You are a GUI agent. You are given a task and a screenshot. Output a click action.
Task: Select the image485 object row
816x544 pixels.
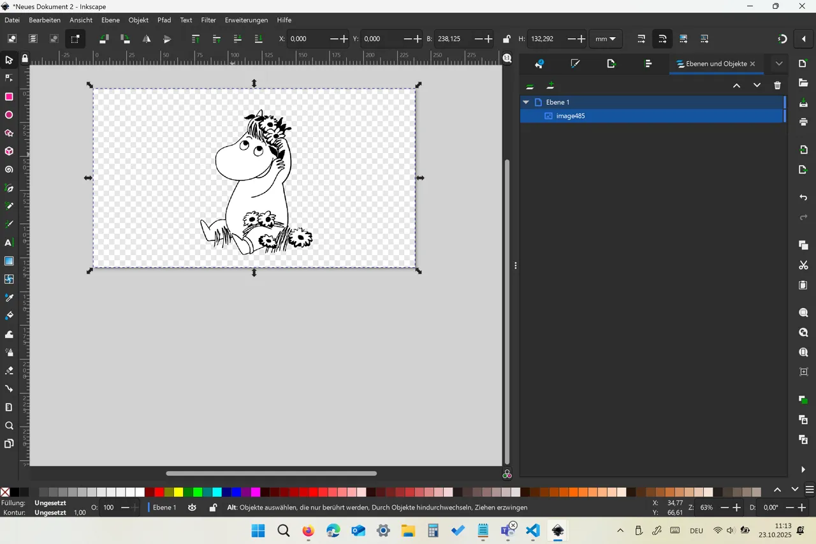(652, 116)
